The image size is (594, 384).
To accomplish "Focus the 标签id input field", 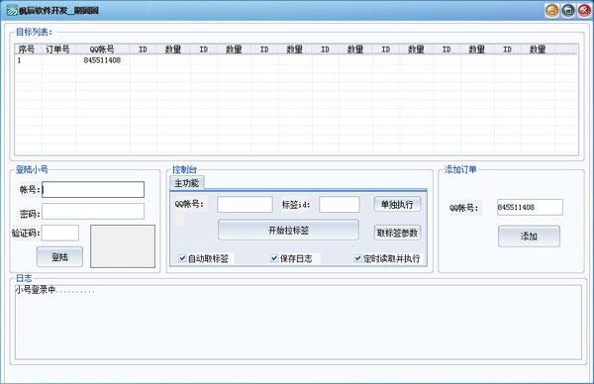I will pos(340,205).
